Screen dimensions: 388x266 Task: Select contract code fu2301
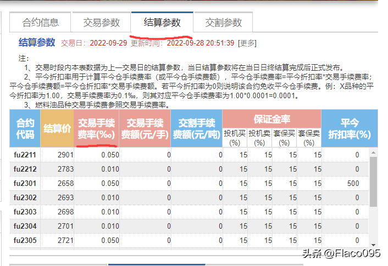coord(25,184)
